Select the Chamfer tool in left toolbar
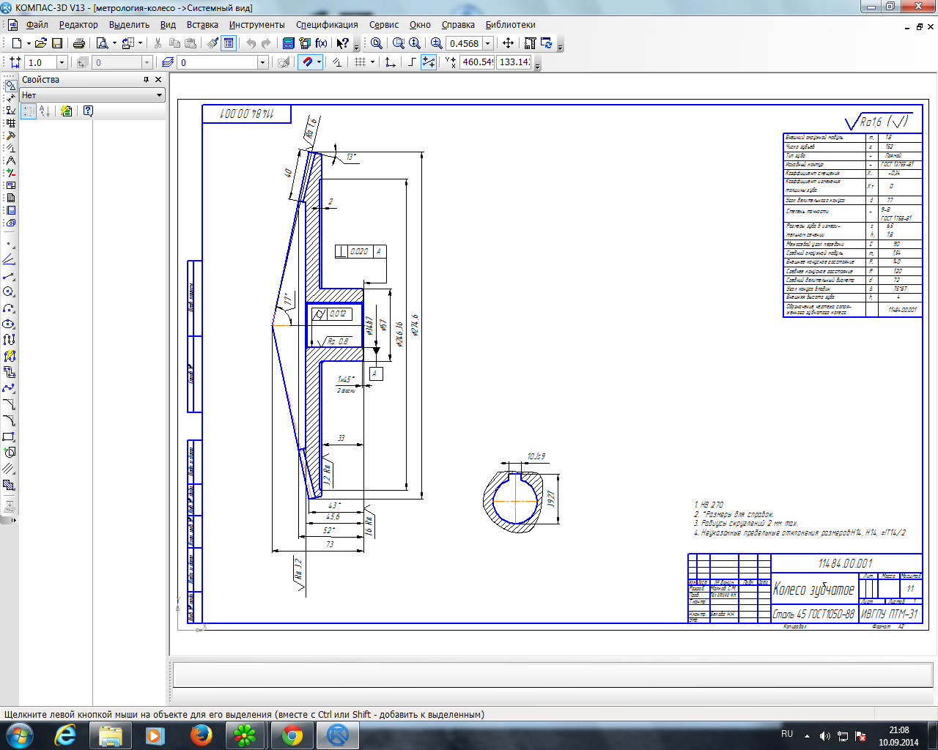This screenshot has width=938, height=750. pyautogui.click(x=9, y=404)
